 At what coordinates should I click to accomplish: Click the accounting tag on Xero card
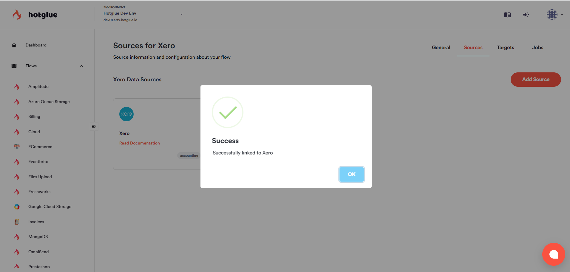189,156
